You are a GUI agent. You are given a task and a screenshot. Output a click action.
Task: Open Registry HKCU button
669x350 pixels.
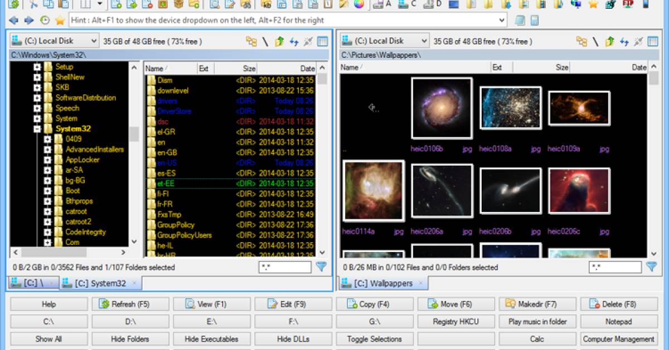click(456, 322)
